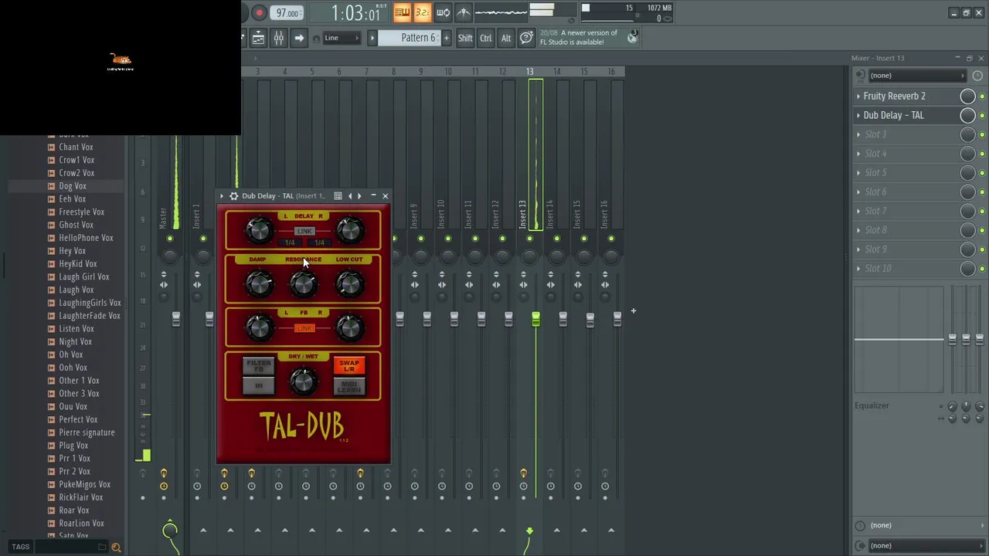Toggle the feedback LINK button in TAL-Dub
The height and width of the screenshot is (556, 989).
(304, 328)
